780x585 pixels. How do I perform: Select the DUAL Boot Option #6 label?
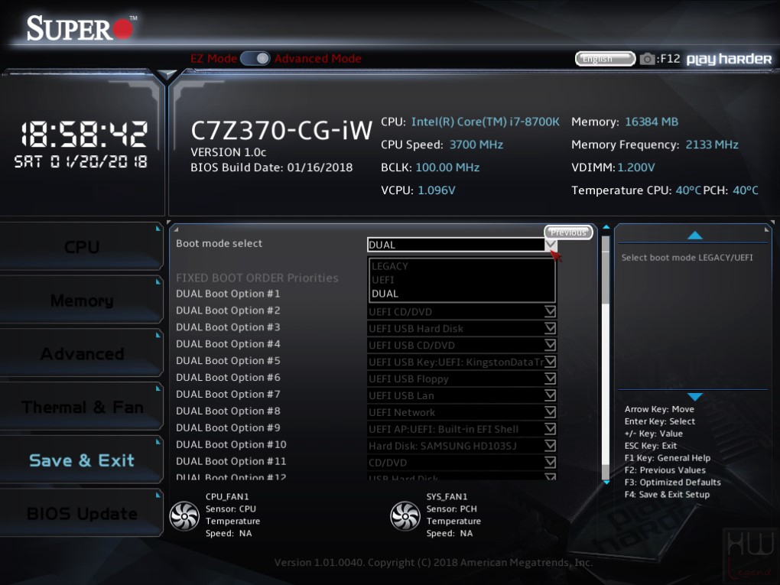tap(228, 378)
